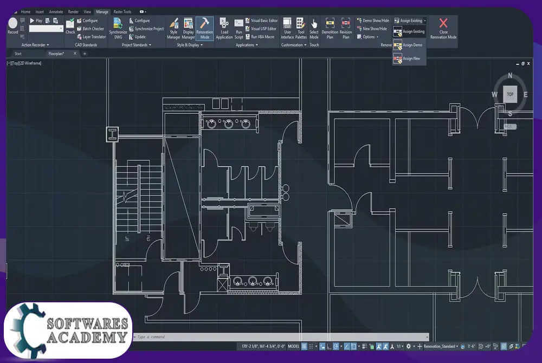Open Project Standards Configure
Screen dimensions: 542x363
(139, 21)
